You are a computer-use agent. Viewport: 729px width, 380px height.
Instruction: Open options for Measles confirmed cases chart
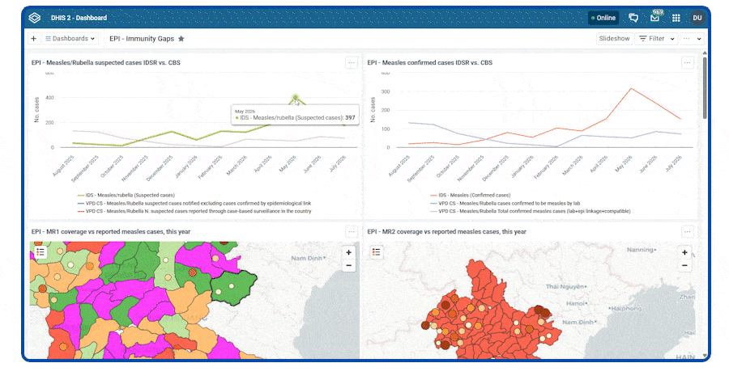[x=687, y=62]
